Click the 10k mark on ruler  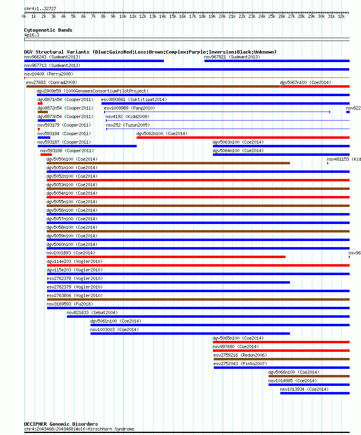123,17
